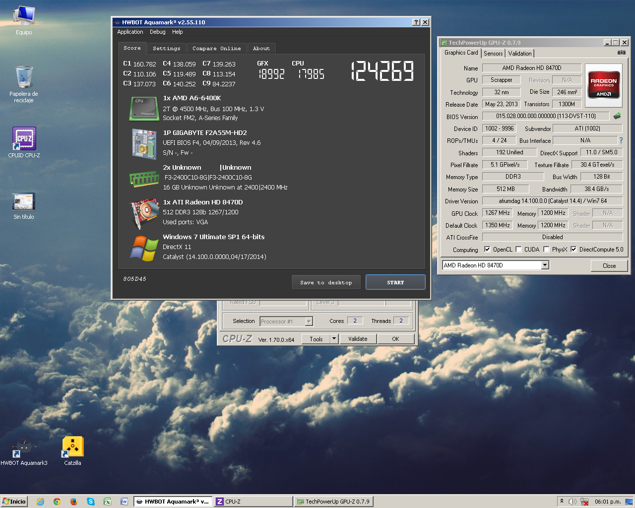Click the Show desktop button
Viewport: 635px width, 508px height.
pyautogui.click(x=629, y=502)
